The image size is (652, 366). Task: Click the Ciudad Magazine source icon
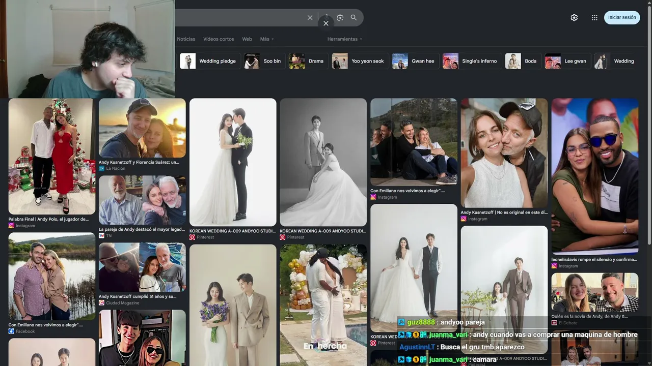point(101,303)
